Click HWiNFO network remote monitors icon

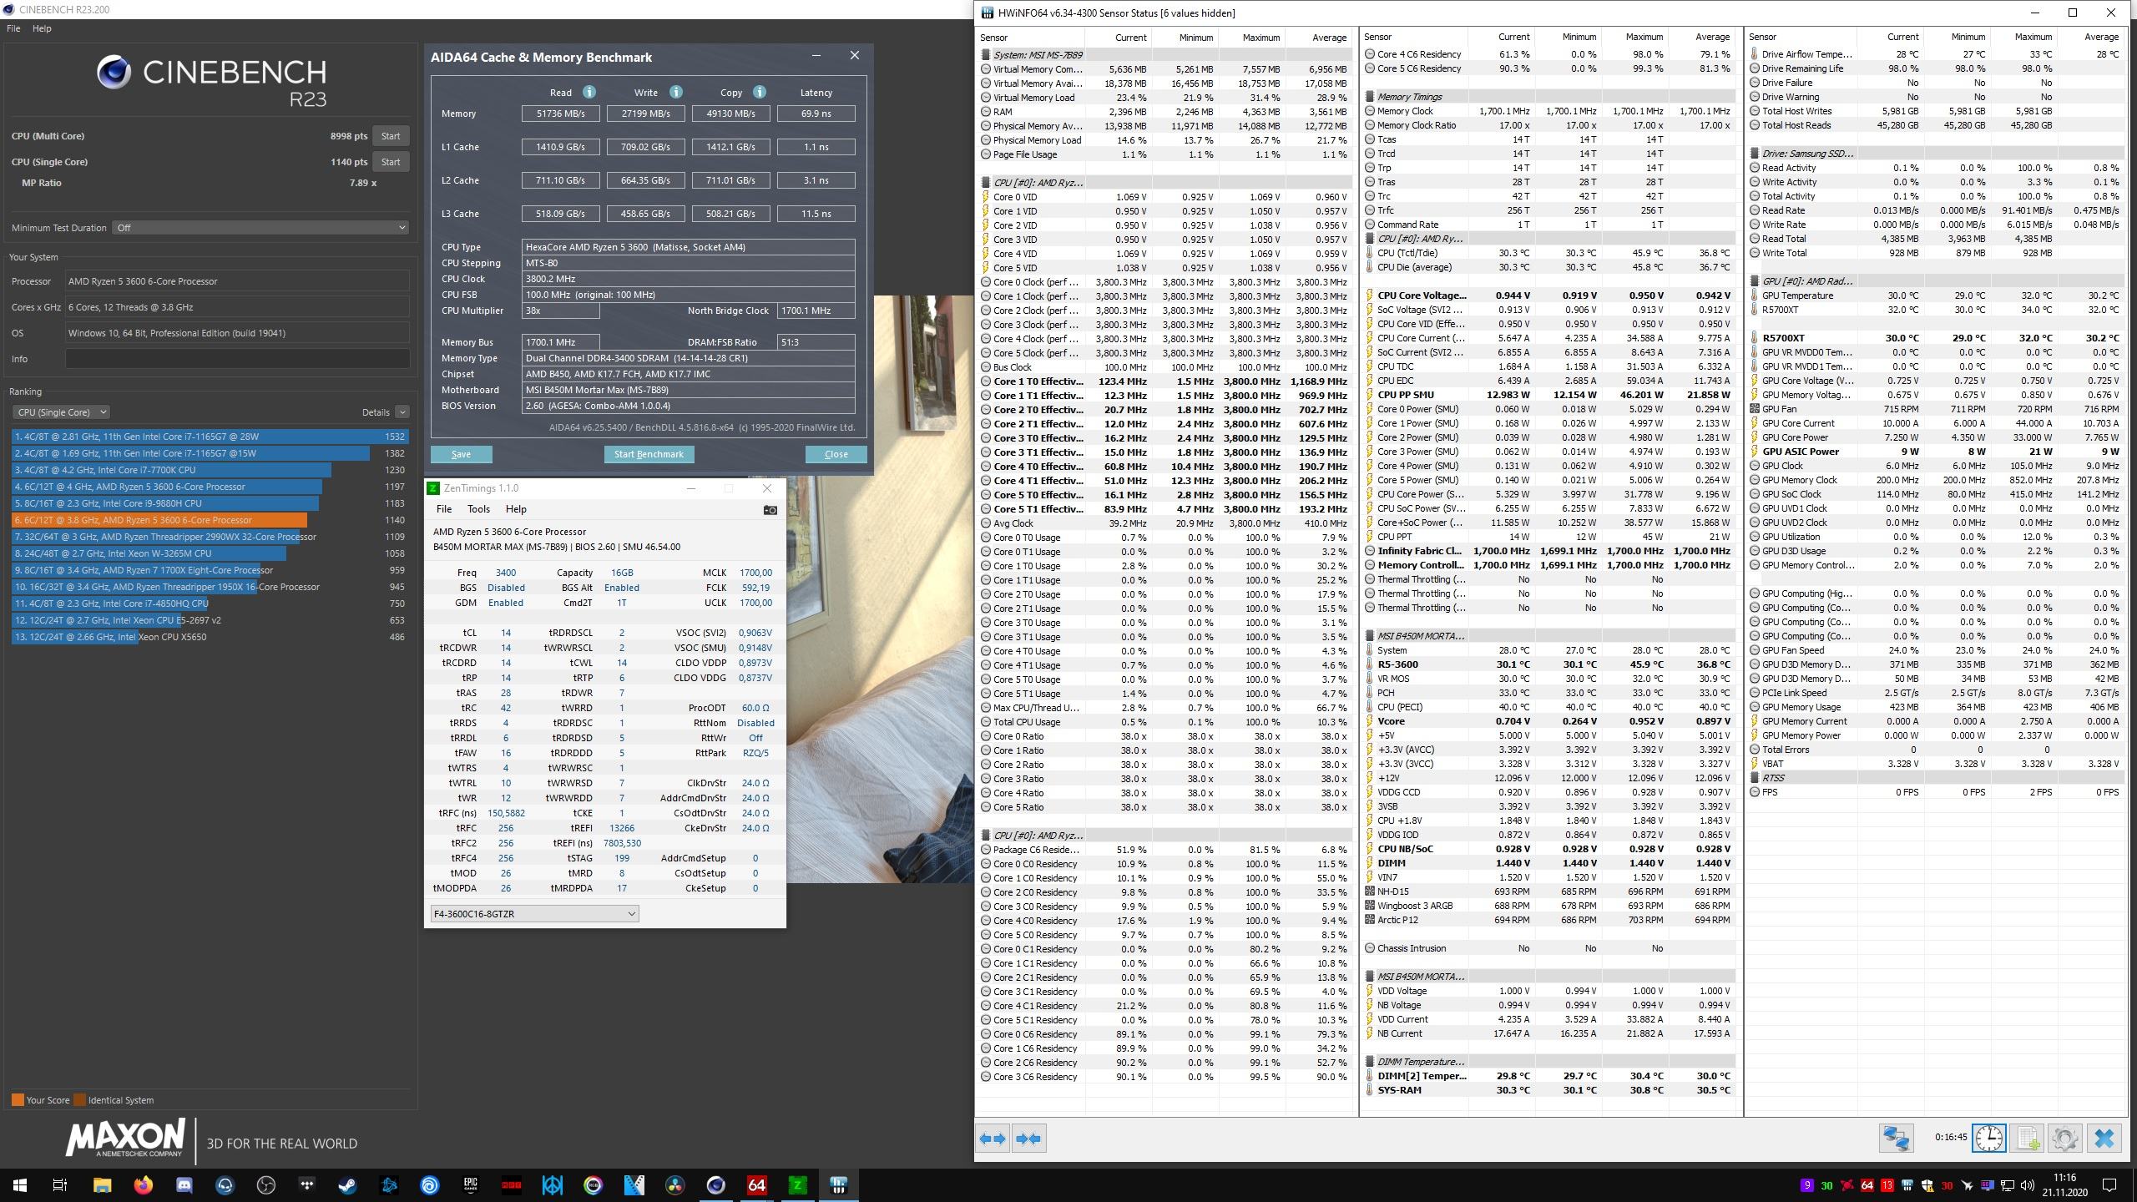(x=1896, y=1139)
